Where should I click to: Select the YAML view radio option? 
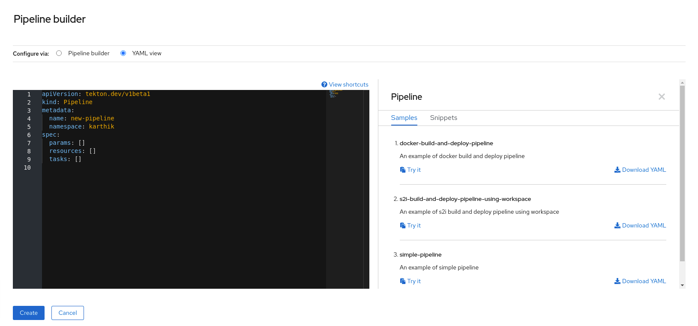pos(123,54)
